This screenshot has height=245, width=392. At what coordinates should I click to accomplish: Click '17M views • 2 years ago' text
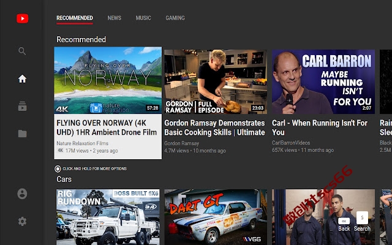pyautogui.click(x=91, y=151)
